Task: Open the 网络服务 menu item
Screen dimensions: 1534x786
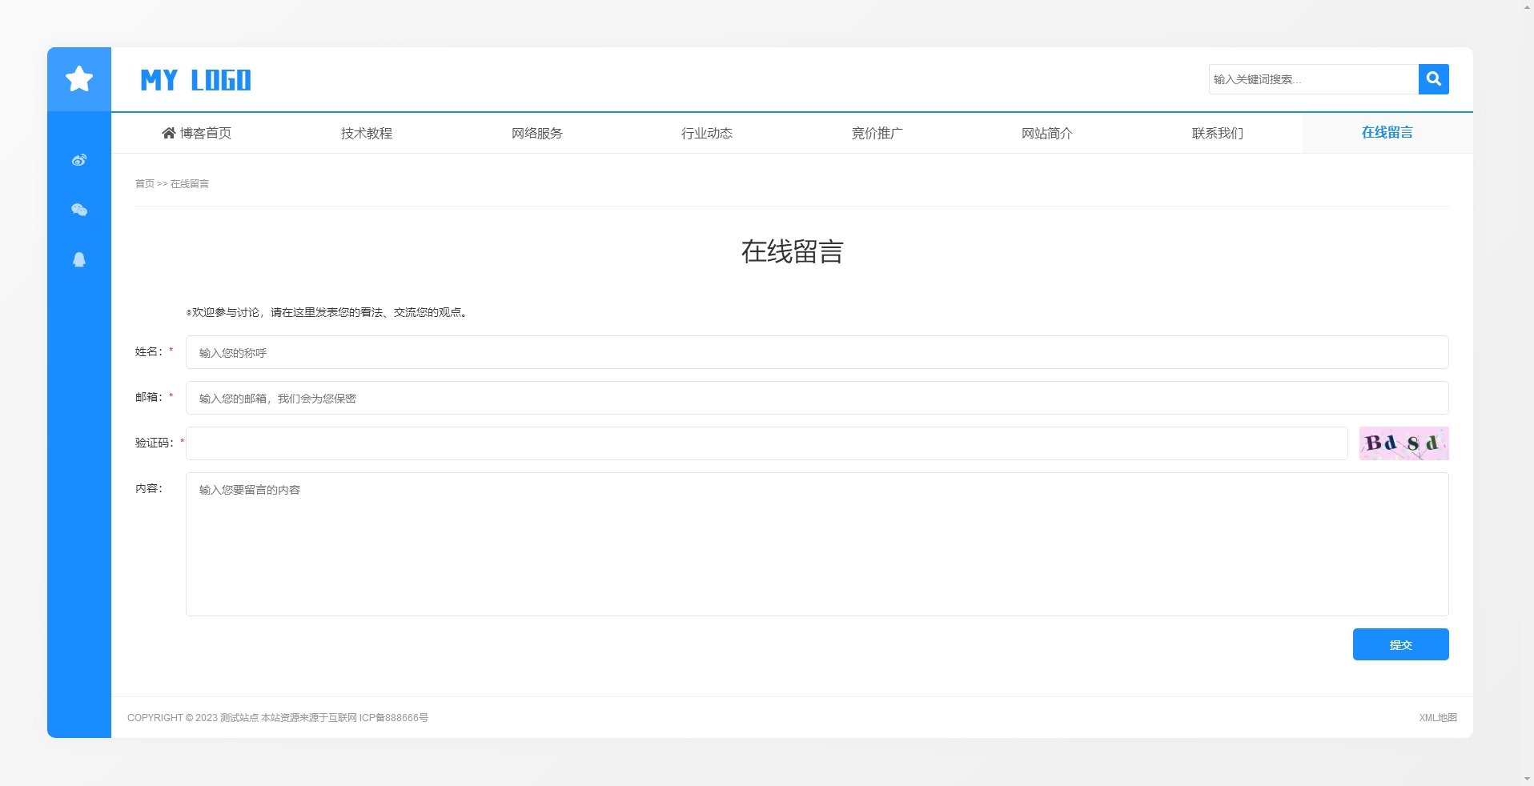Action: pos(536,133)
